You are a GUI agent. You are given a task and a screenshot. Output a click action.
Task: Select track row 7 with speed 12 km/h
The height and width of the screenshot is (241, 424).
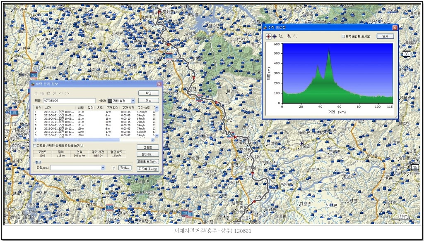(x=94, y=132)
